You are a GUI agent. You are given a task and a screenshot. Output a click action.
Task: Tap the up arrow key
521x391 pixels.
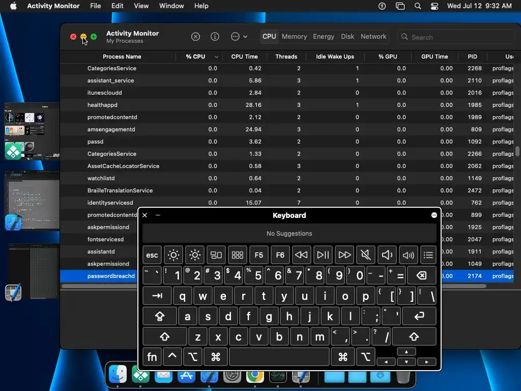407,352
